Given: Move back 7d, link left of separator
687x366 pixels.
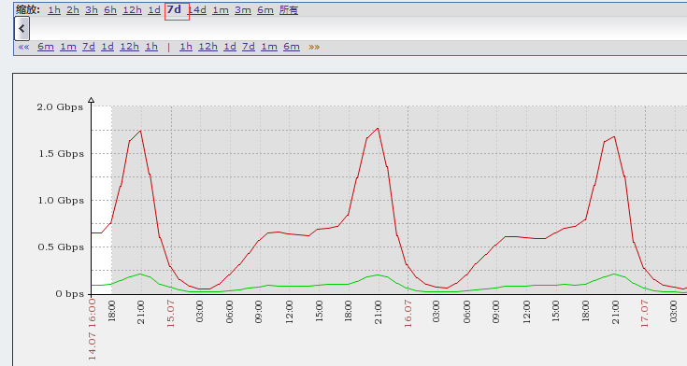Looking at the screenshot, I should (89, 47).
